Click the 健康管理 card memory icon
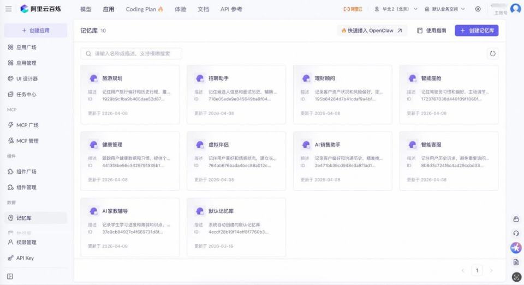Viewport: 524px width, 285px height. click(x=93, y=144)
